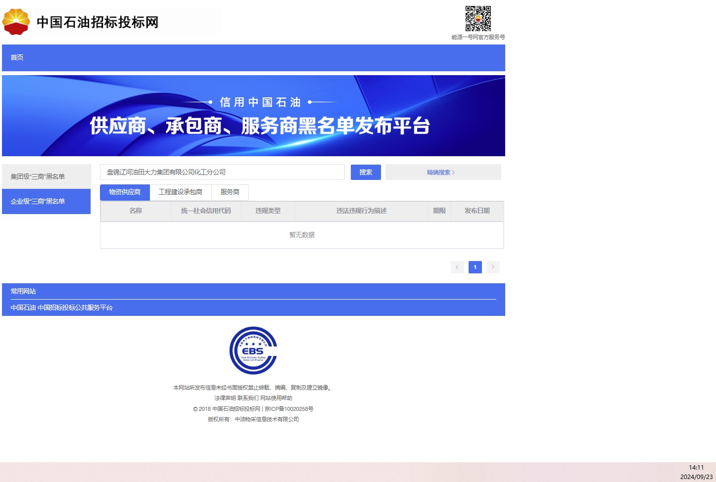Click the 发布日期 column header
Image resolution: width=716 pixels, height=482 pixels.
tap(477, 211)
